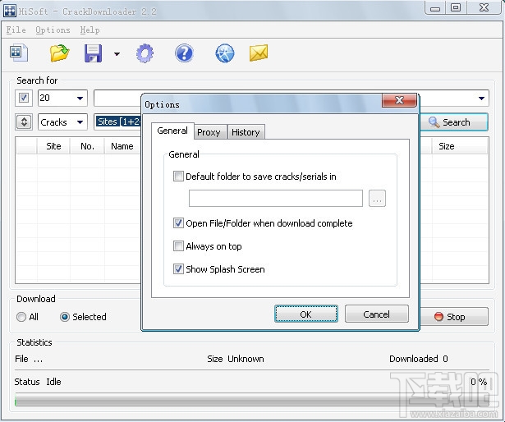Click the floppy disk save icon
This screenshot has width=505, height=422.
pos(93,53)
